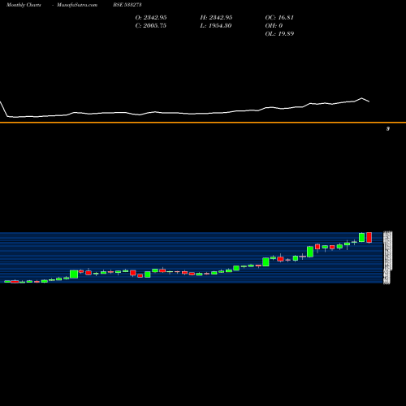The height and width of the screenshot is (406, 406).
Task: Click the OL: 19.89 value
Action: click(279, 33)
